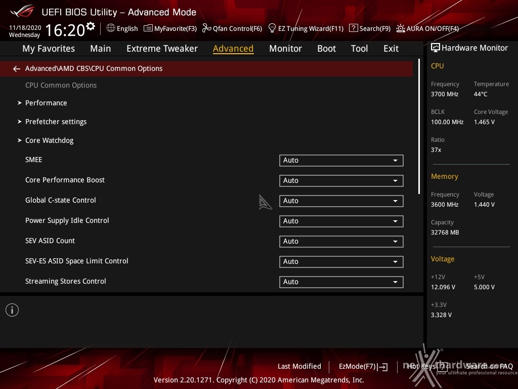Click the EzMode exit arrow icon
The width and height of the screenshot is (518, 389).
(383, 367)
